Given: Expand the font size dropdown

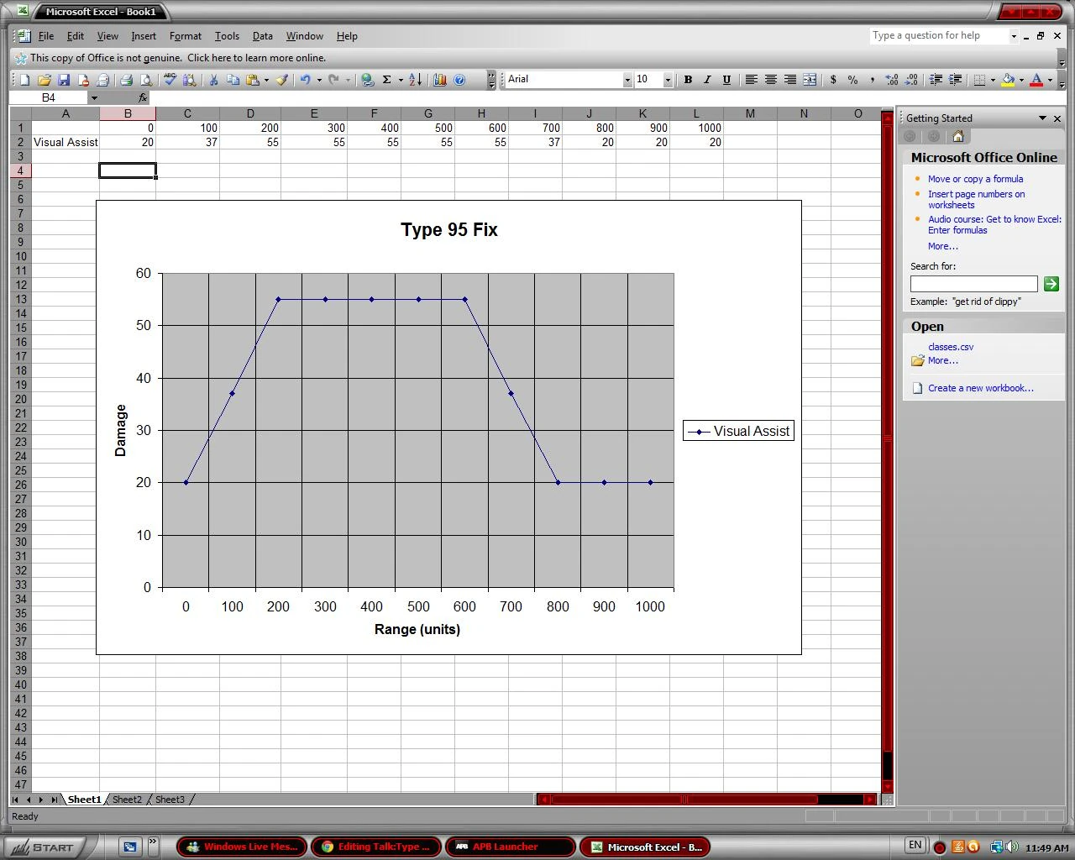Looking at the screenshot, I should pos(668,80).
